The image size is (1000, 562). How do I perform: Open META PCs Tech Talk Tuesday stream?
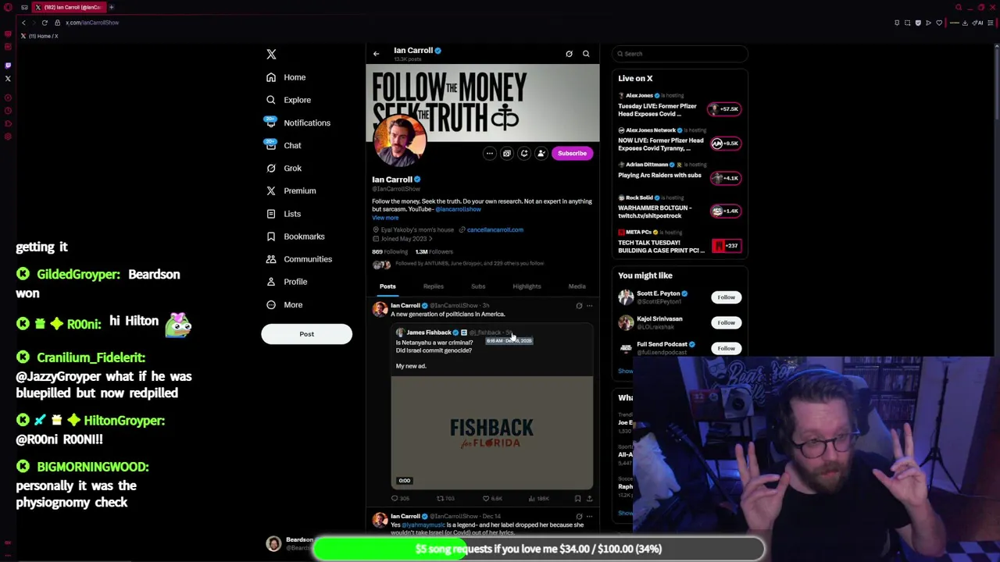[x=679, y=242]
